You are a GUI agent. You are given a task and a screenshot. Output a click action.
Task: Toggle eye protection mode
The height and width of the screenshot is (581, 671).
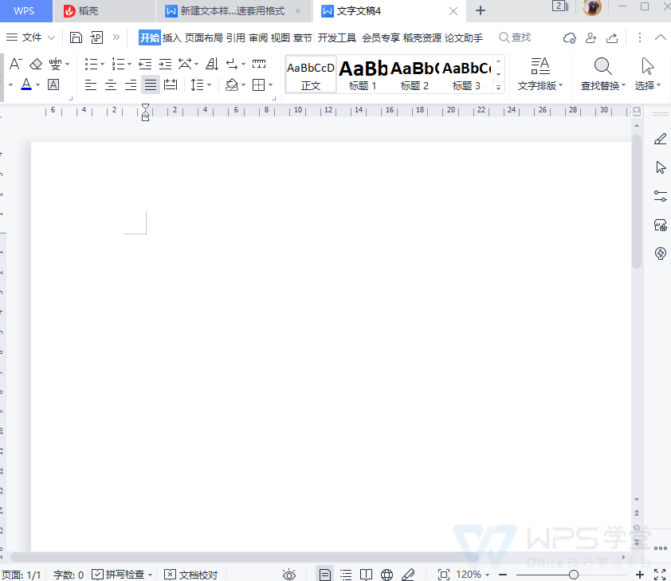(289, 575)
